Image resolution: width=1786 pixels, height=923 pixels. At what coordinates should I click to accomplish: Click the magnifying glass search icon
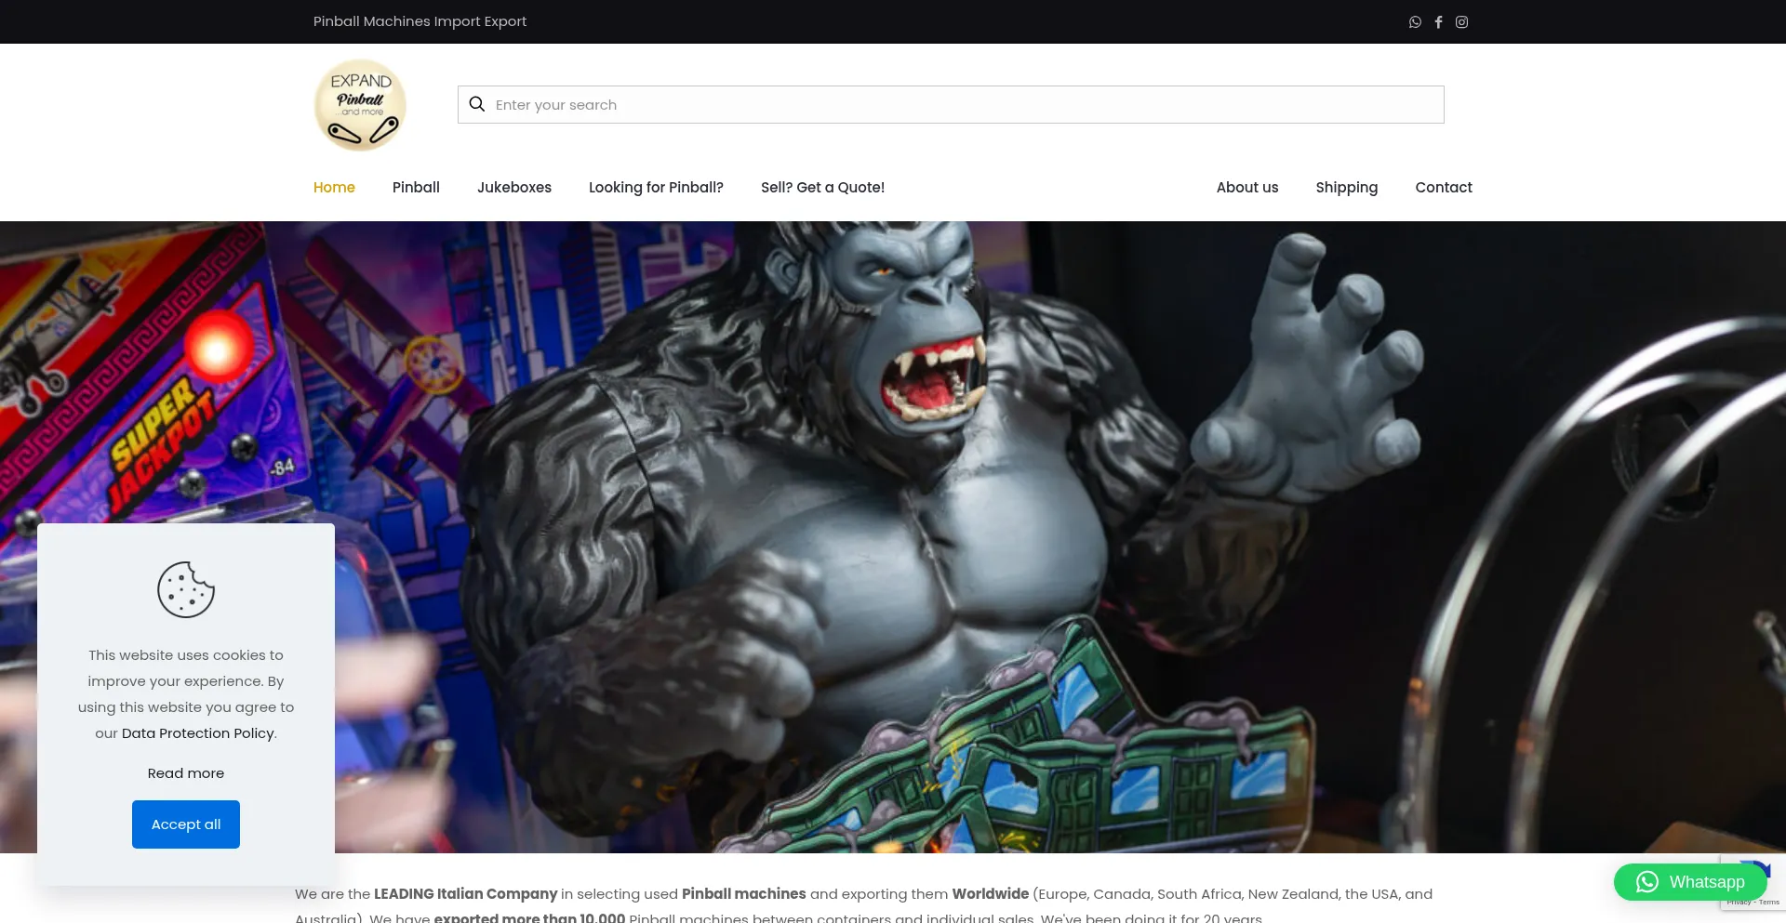point(477,104)
